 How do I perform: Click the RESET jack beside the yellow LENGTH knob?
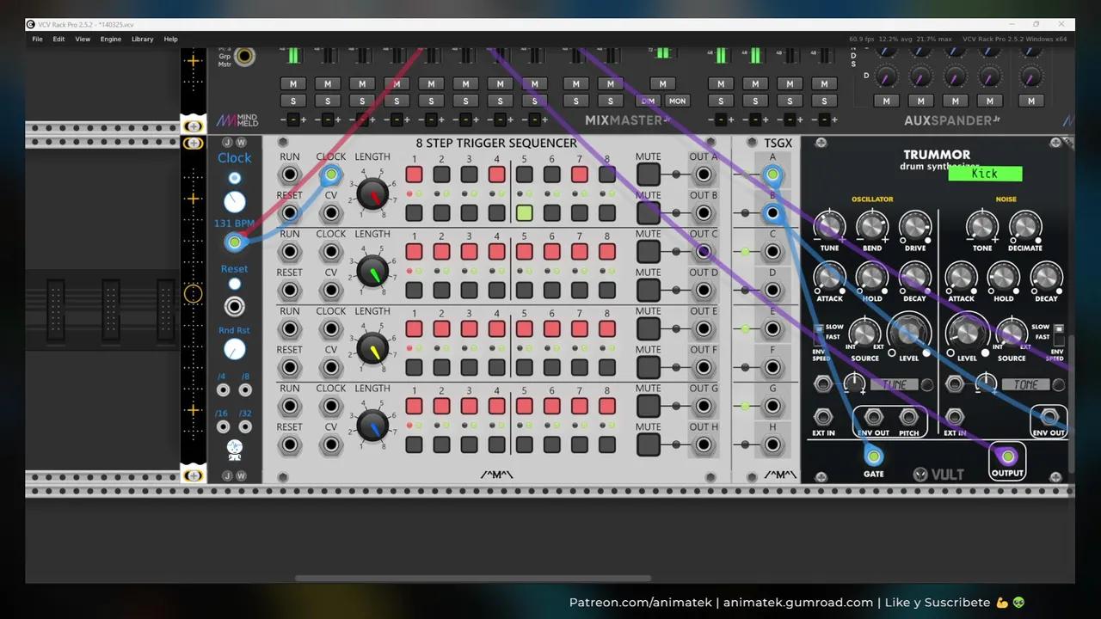point(290,367)
